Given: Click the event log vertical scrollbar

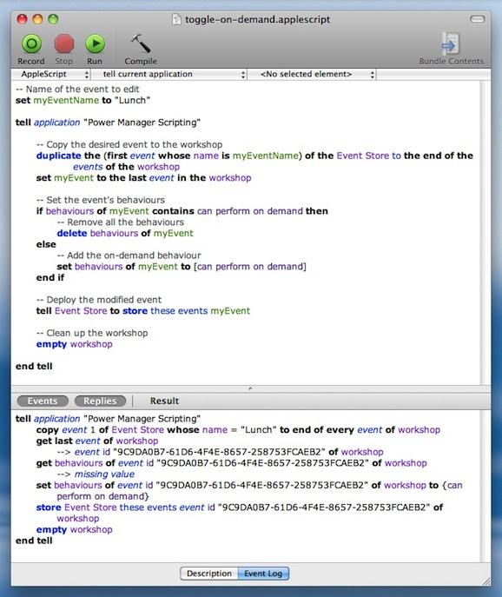Looking at the screenshot, I should tap(485, 486).
